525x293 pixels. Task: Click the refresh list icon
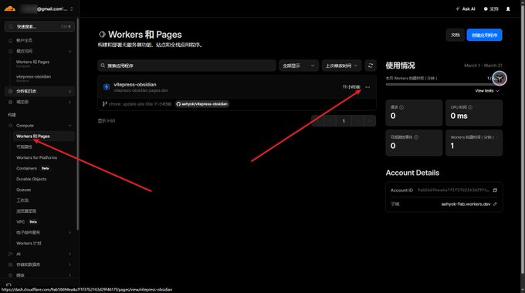[371, 66]
